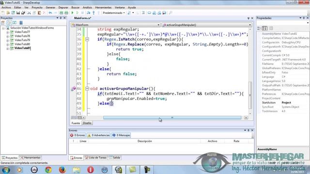Expand the VideoTuto80 project node
The image size is (310, 174).
[x=8, y=44]
